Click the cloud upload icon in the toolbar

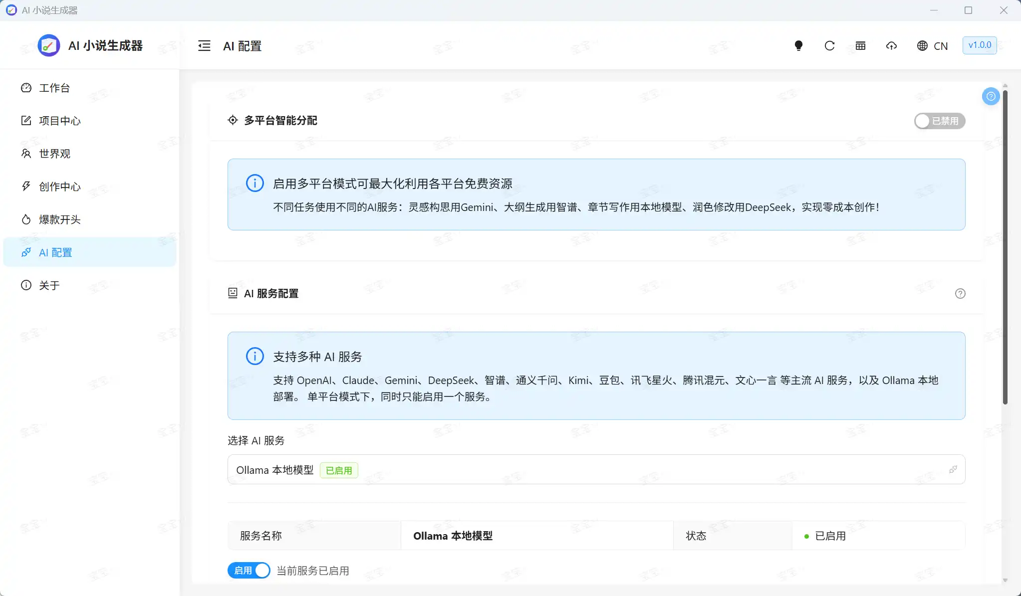pyautogui.click(x=891, y=45)
